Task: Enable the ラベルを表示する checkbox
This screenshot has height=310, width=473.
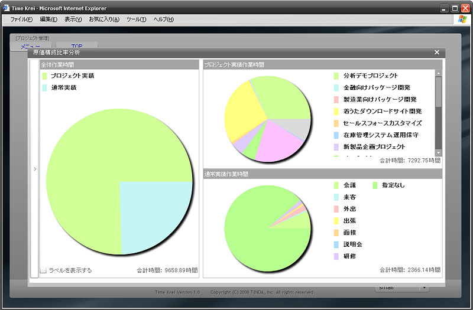Action: [43, 270]
